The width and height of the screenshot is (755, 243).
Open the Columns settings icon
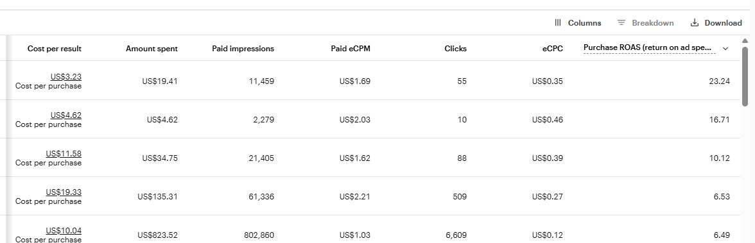coord(558,22)
